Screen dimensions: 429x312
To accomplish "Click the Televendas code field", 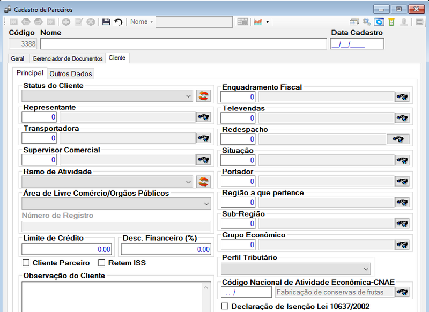I will tap(238, 118).
